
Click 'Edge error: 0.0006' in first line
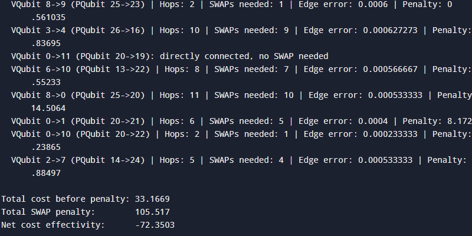click(x=343, y=5)
